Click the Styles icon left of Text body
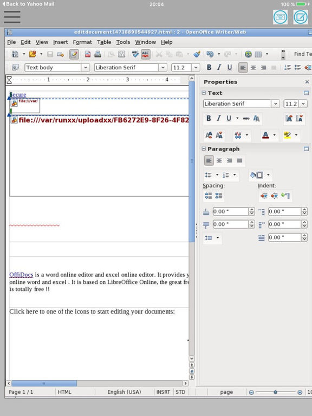 [15, 68]
